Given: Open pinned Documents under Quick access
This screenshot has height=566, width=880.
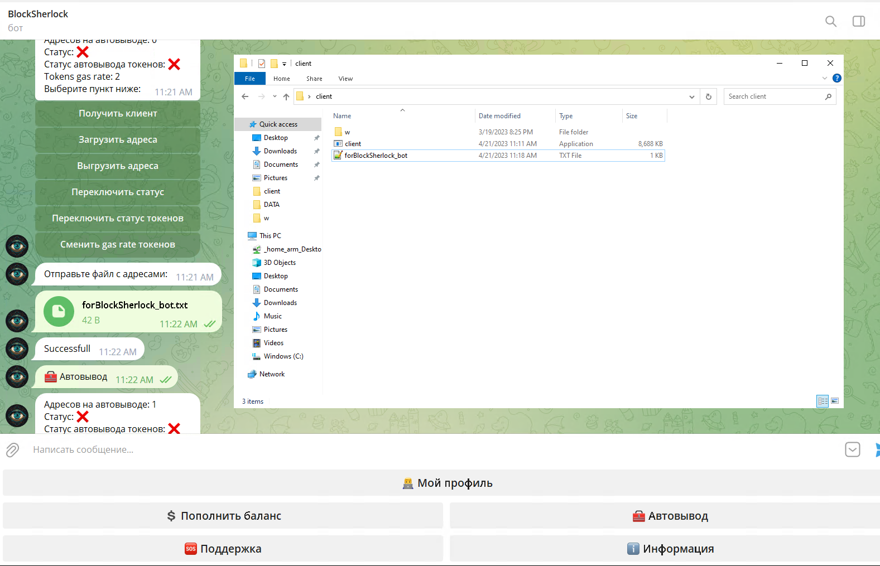Looking at the screenshot, I should [281, 165].
